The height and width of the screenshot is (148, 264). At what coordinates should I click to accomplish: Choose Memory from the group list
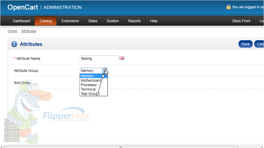click(94, 76)
